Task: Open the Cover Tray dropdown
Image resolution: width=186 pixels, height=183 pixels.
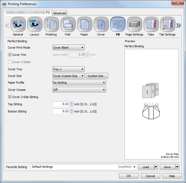Action: (x=68, y=69)
